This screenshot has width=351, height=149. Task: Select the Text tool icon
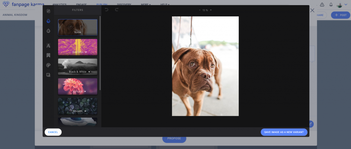[48, 46]
